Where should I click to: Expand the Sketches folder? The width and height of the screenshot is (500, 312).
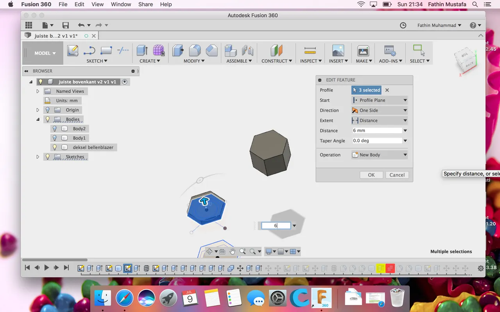pos(38,157)
